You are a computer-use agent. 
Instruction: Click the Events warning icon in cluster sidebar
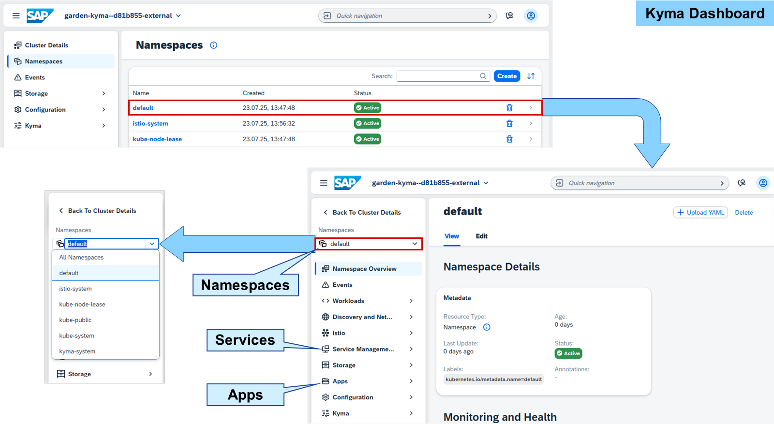[x=18, y=77]
